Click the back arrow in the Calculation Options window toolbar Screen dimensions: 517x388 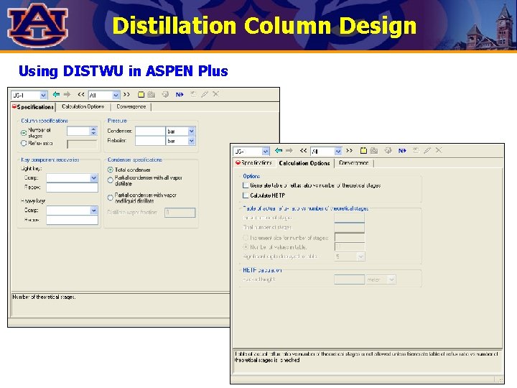point(279,150)
